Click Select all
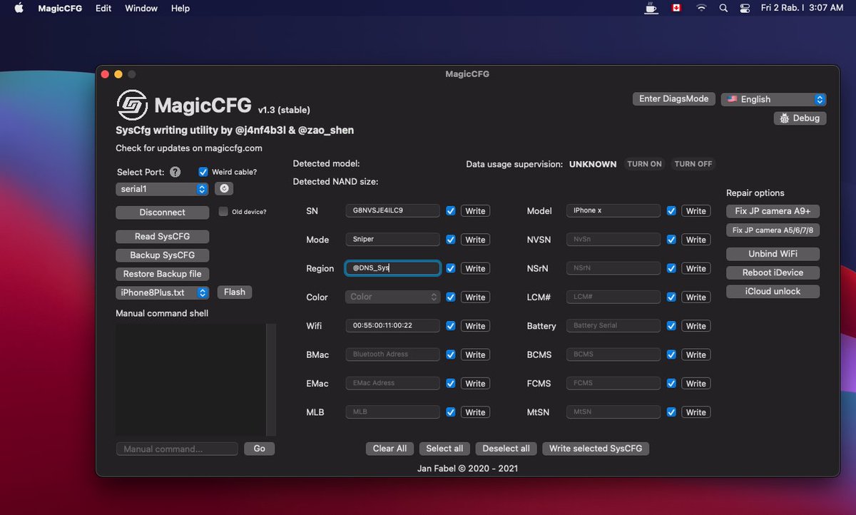 pyautogui.click(x=444, y=449)
